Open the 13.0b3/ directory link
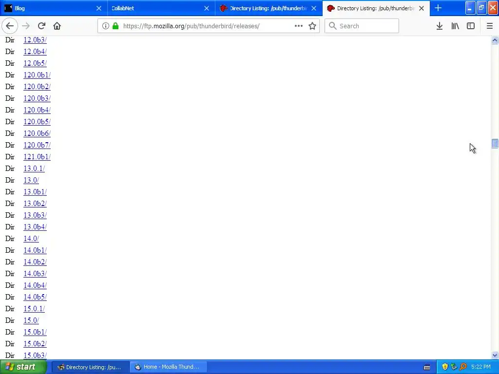This screenshot has width=499, height=374. coord(35,215)
